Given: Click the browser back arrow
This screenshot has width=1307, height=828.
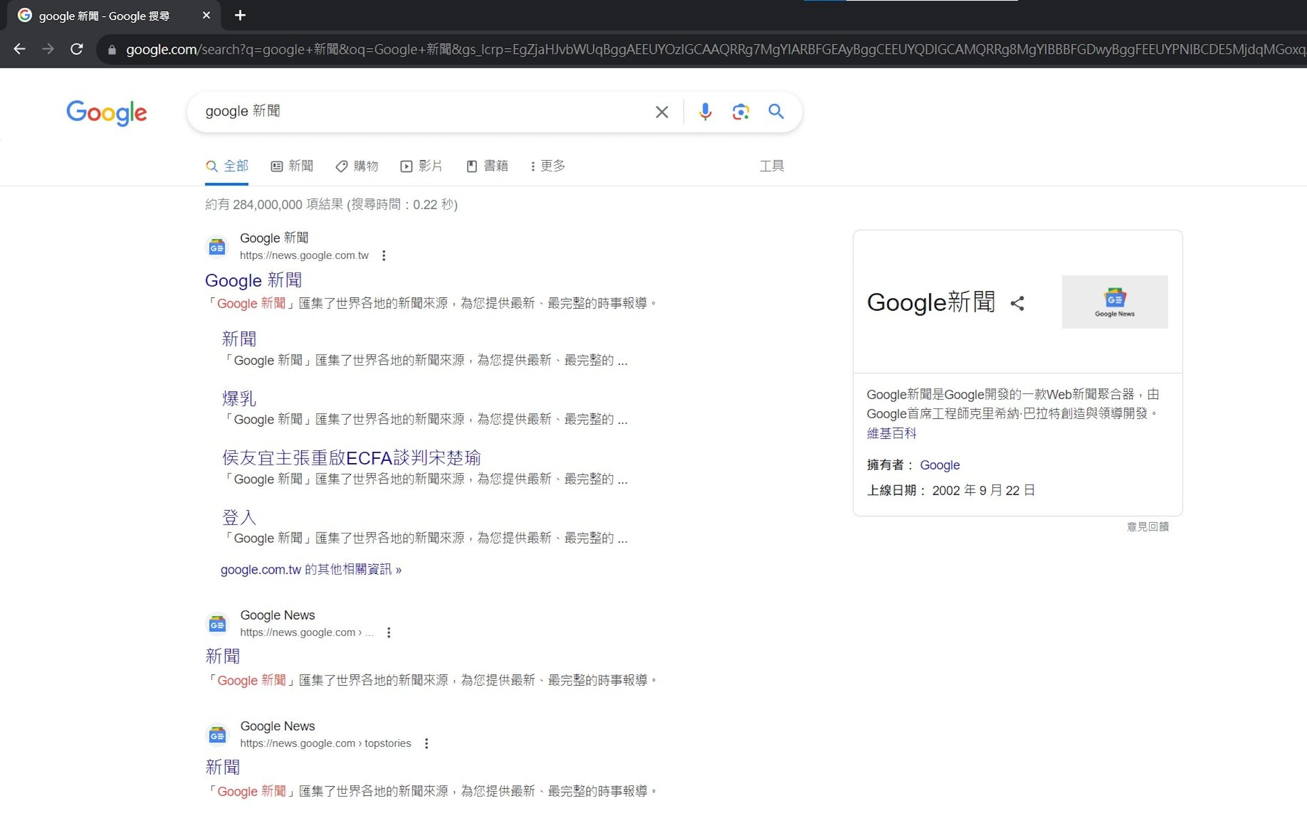Looking at the screenshot, I should (x=19, y=49).
